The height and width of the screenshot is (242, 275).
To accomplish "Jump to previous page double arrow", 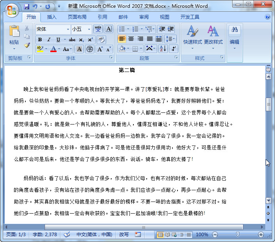I will pyautogui.click(x=268, y=207).
